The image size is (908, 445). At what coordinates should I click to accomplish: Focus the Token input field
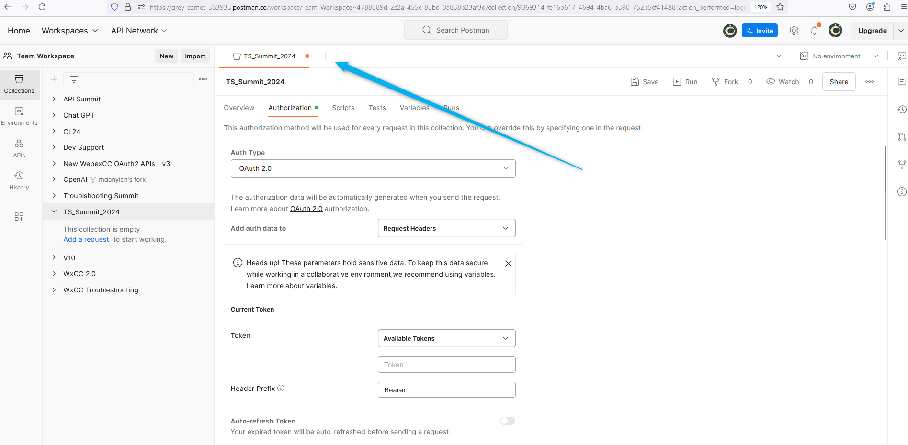(446, 365)
